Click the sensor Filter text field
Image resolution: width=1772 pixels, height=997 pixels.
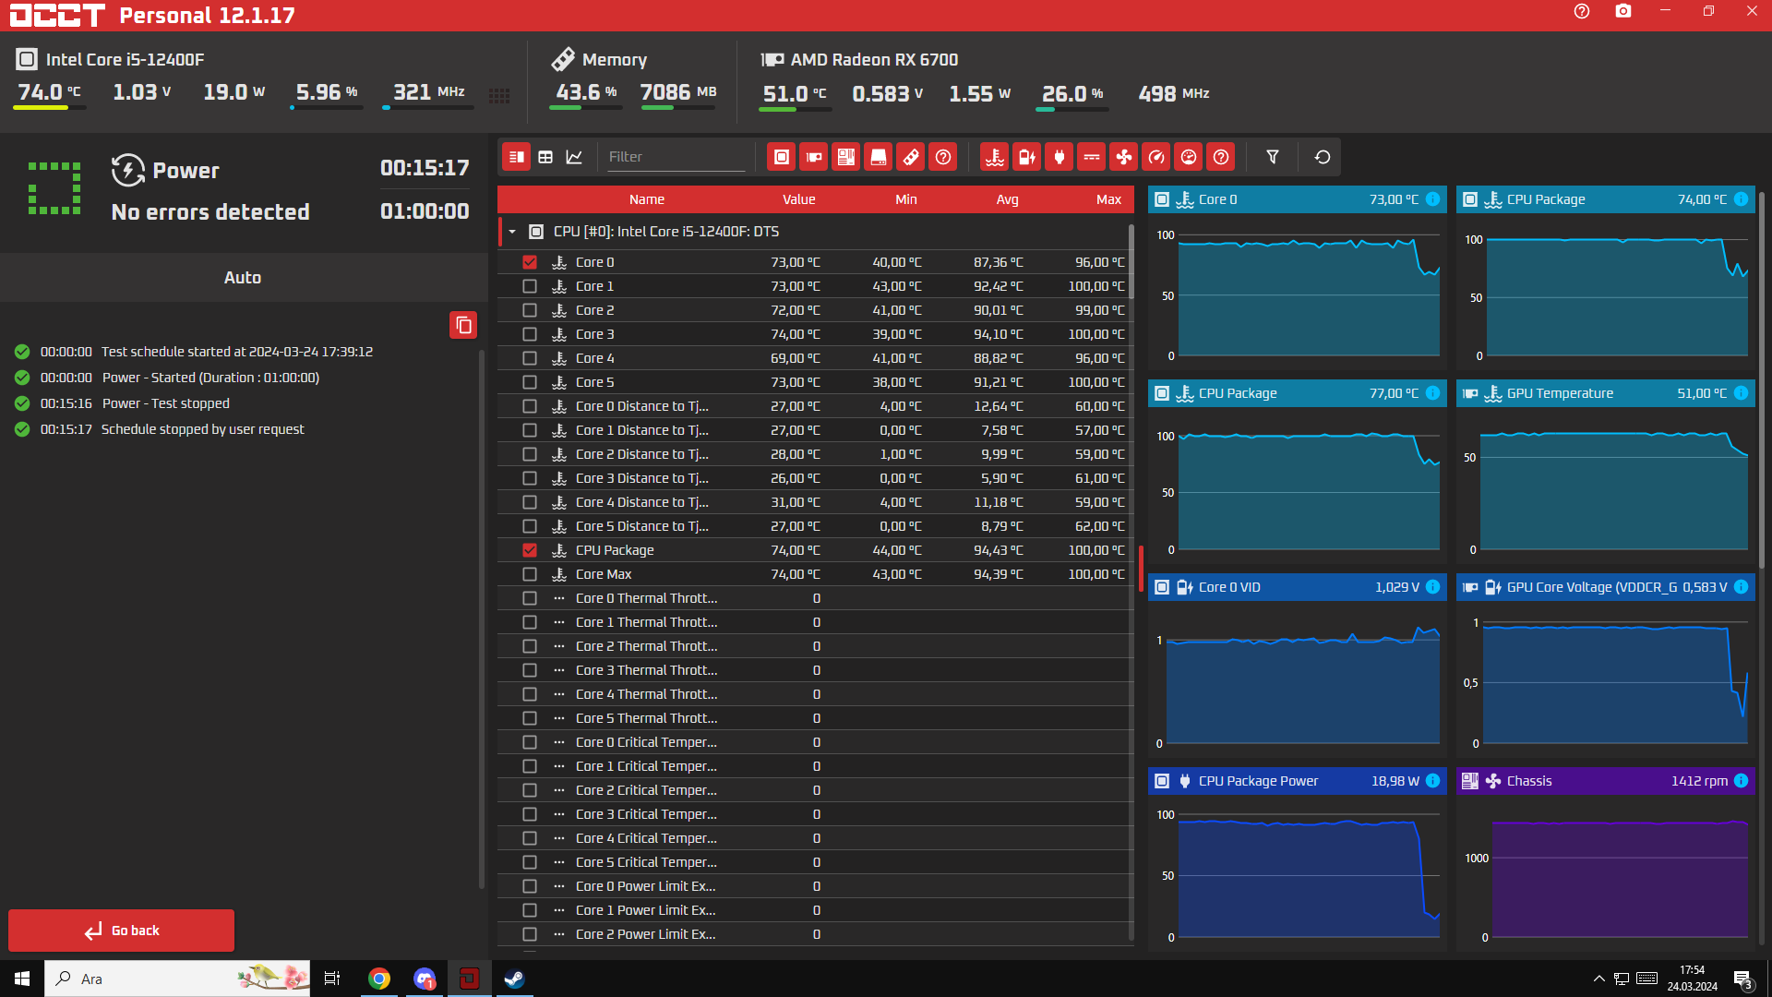click(x=675, y=157)
